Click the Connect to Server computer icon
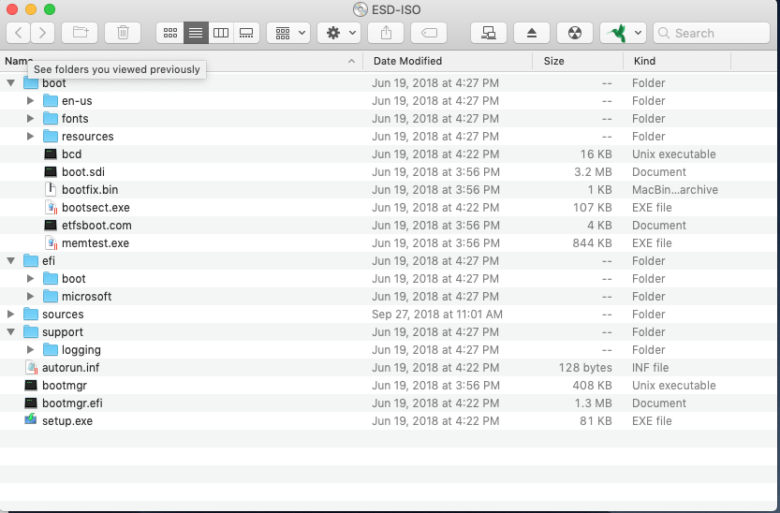Viewport: 780px width, 513px height. [488, 33]
